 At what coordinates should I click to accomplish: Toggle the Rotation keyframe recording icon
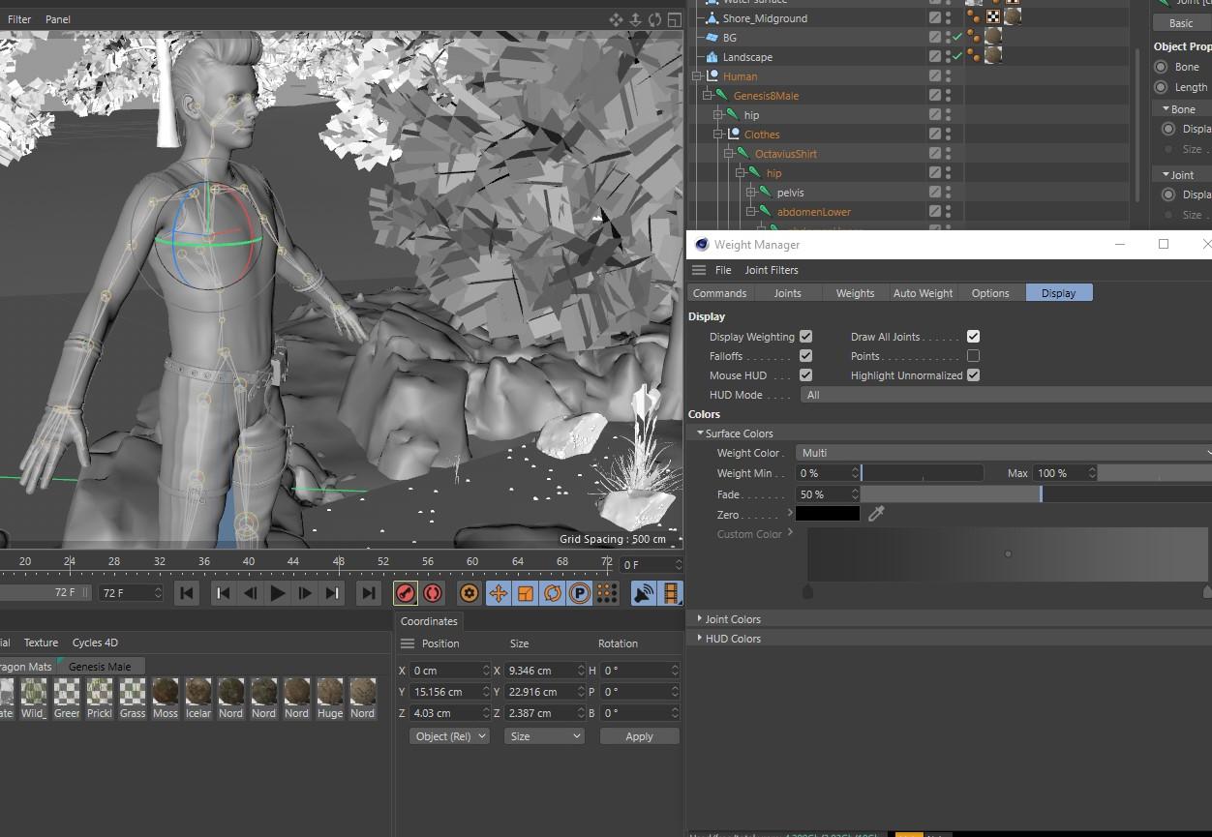tap(553, 593)
